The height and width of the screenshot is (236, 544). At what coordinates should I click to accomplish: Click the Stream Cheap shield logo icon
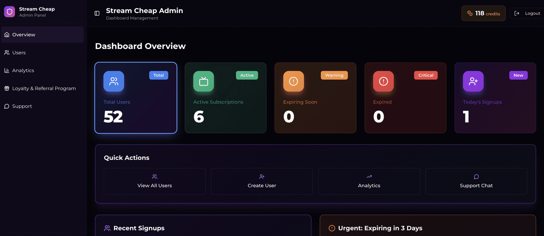pyautogui.click(x=10, y=12)
